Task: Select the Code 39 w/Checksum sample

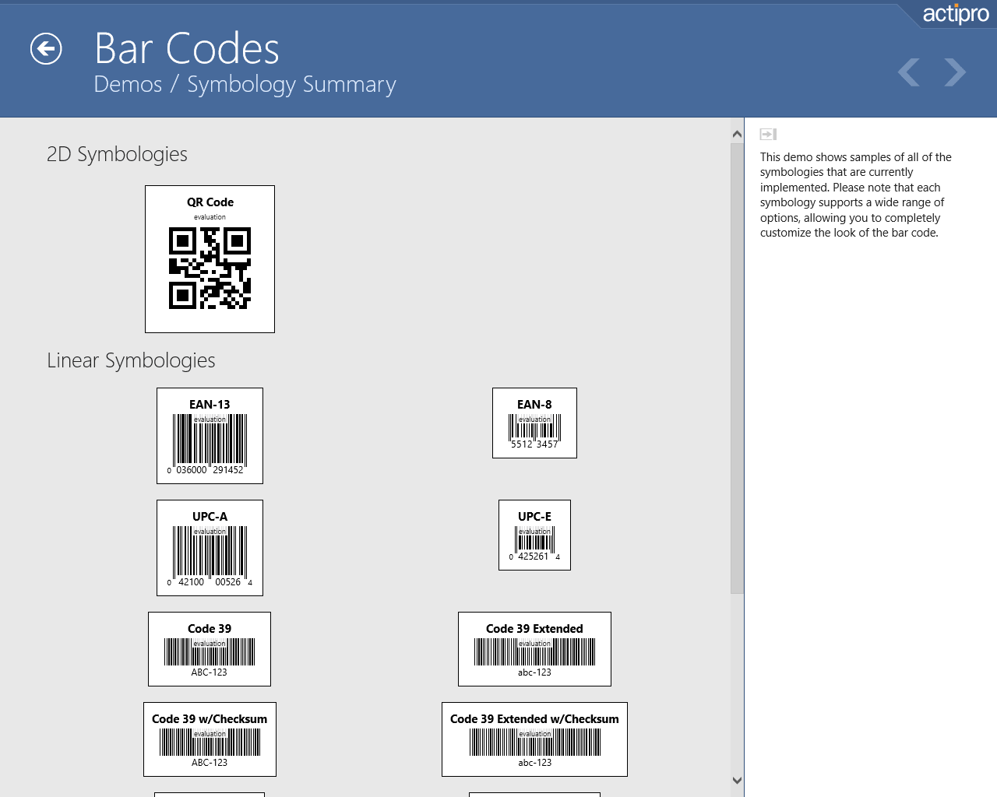Action: click(210, 739)
